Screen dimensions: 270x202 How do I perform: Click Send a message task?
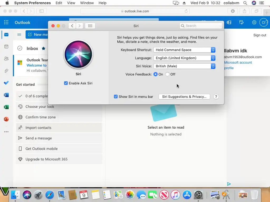coord(59,138)
